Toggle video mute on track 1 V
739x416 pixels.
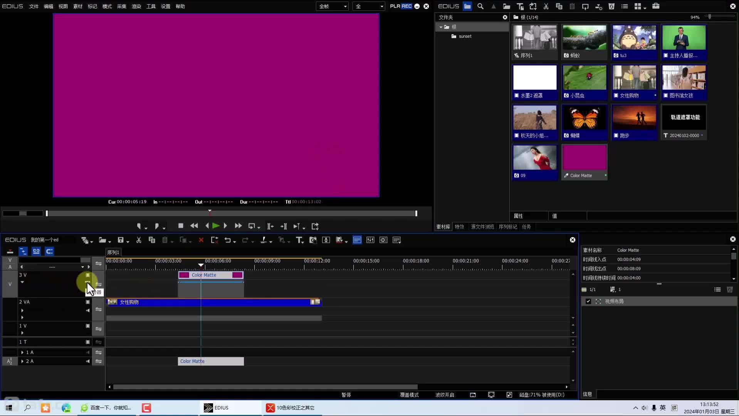(88, 326)
